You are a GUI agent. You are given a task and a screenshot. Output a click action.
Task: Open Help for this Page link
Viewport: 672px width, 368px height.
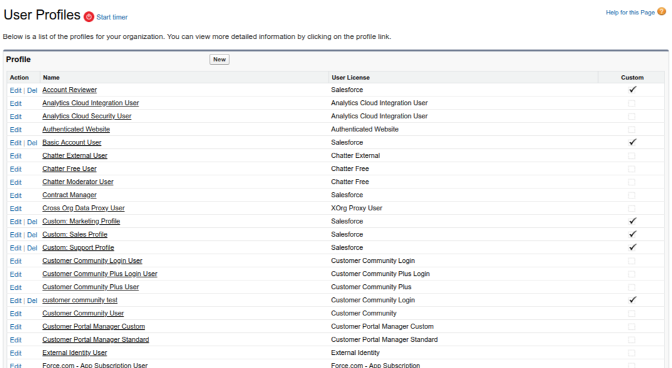tap(630, 13)
